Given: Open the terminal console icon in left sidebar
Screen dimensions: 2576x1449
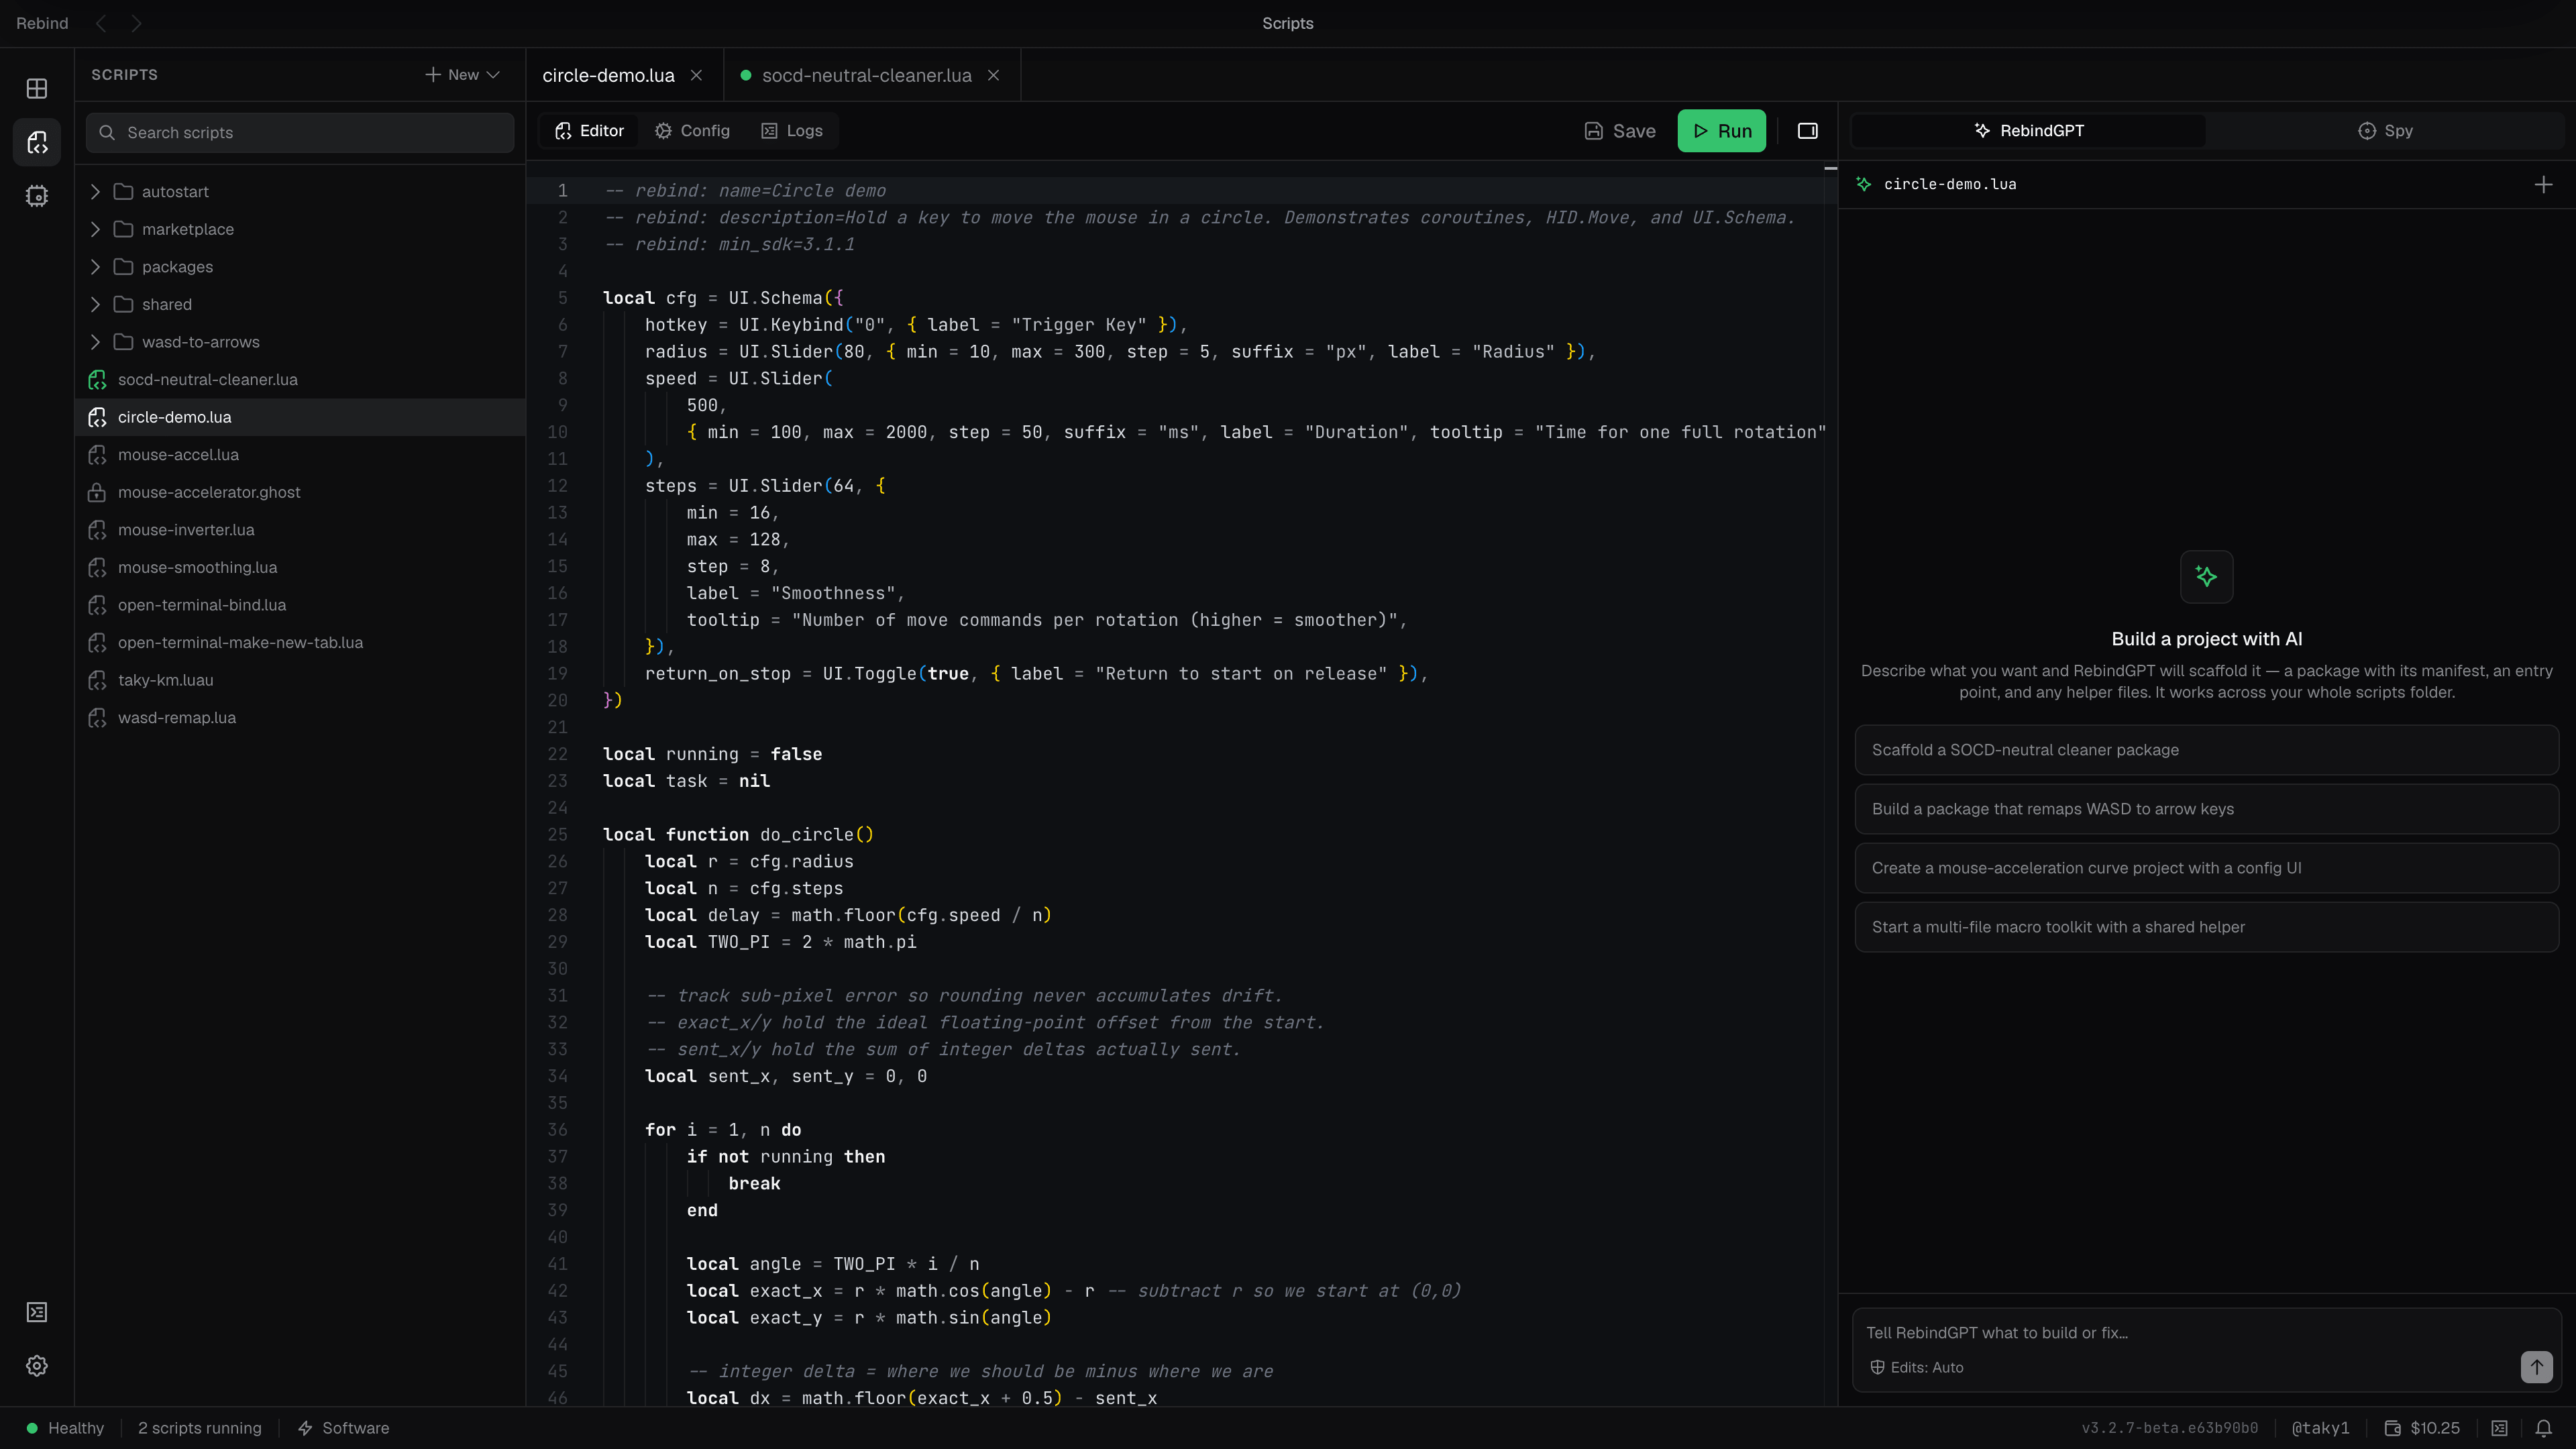Looking at the screenshot, I should point(37,1312).
